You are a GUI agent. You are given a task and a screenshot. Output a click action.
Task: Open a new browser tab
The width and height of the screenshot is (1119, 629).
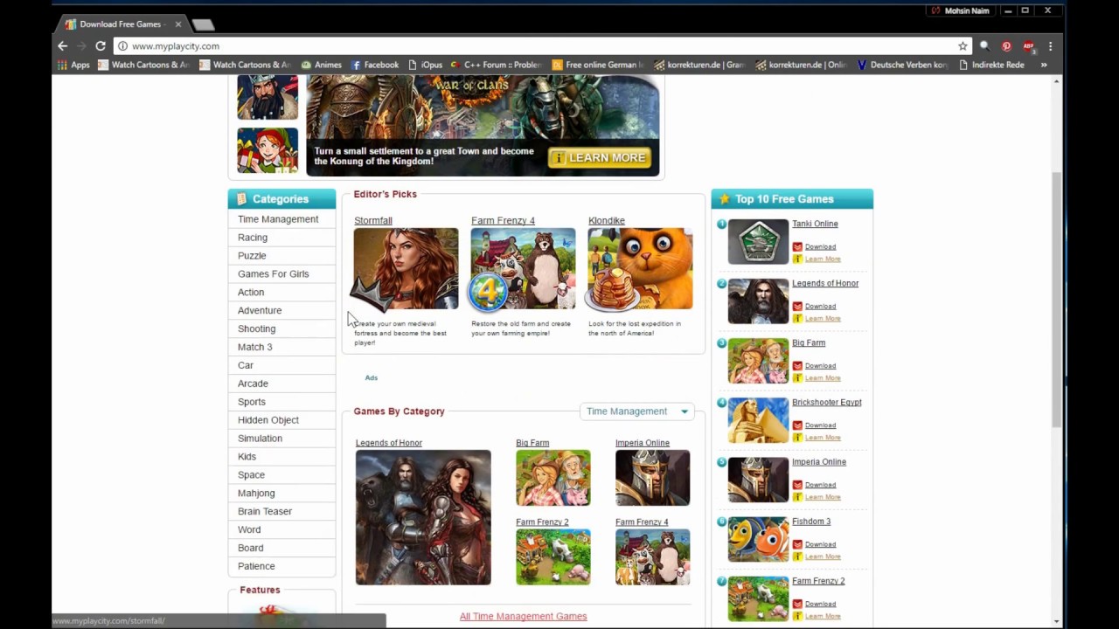point(203,24)
